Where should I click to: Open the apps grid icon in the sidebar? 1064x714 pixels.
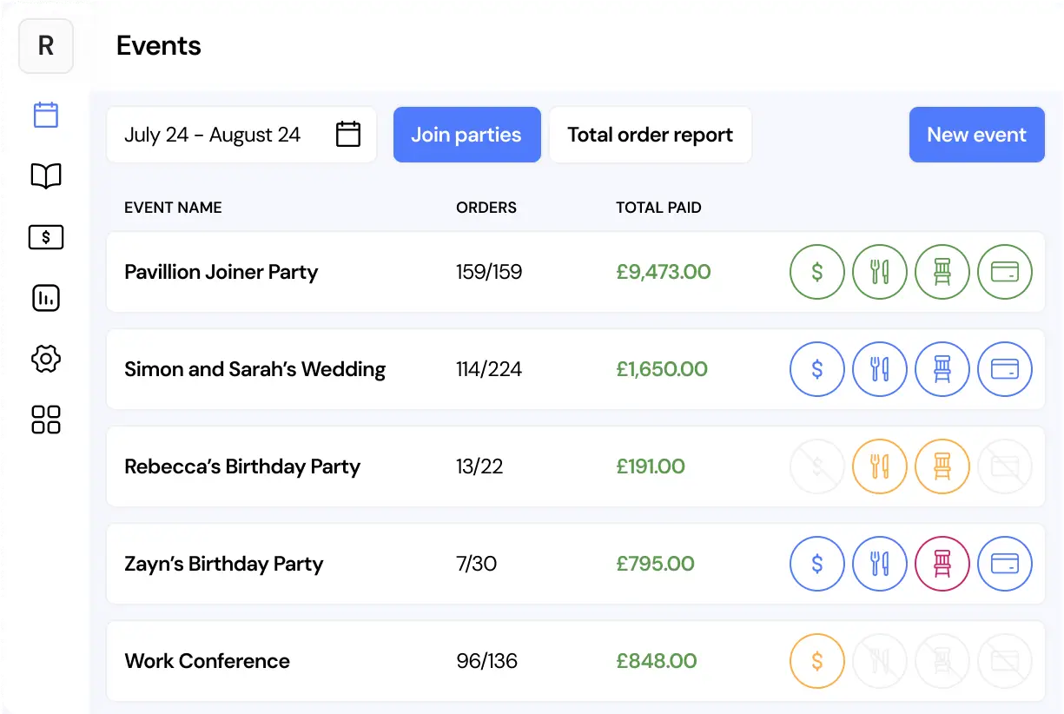point(46,420)
